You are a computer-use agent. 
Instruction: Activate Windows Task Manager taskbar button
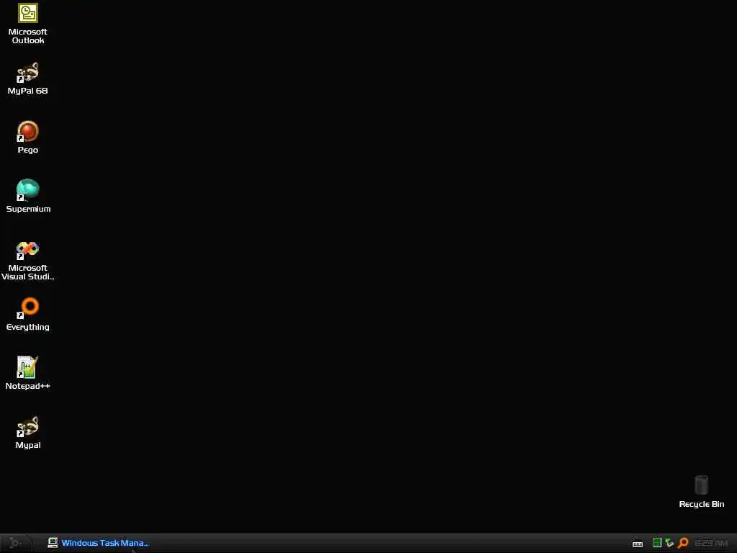98,543
